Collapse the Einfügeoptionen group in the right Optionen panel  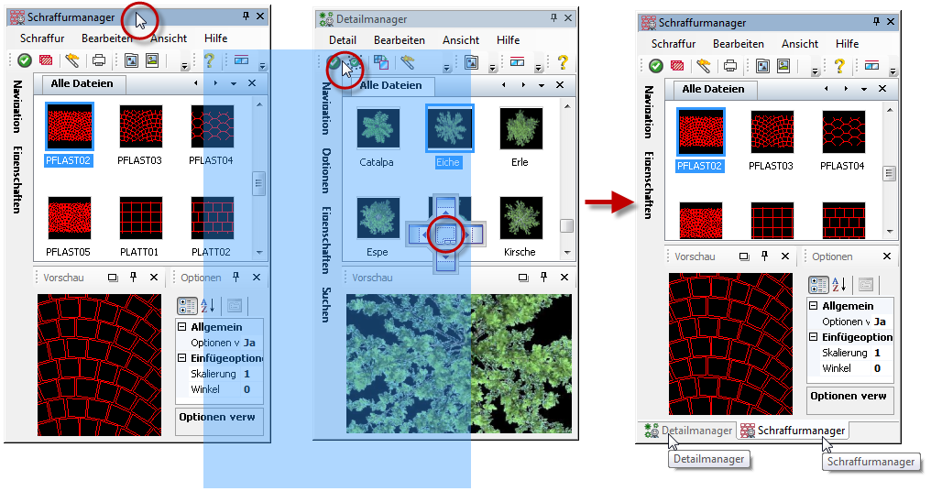(x=814, y=337)
